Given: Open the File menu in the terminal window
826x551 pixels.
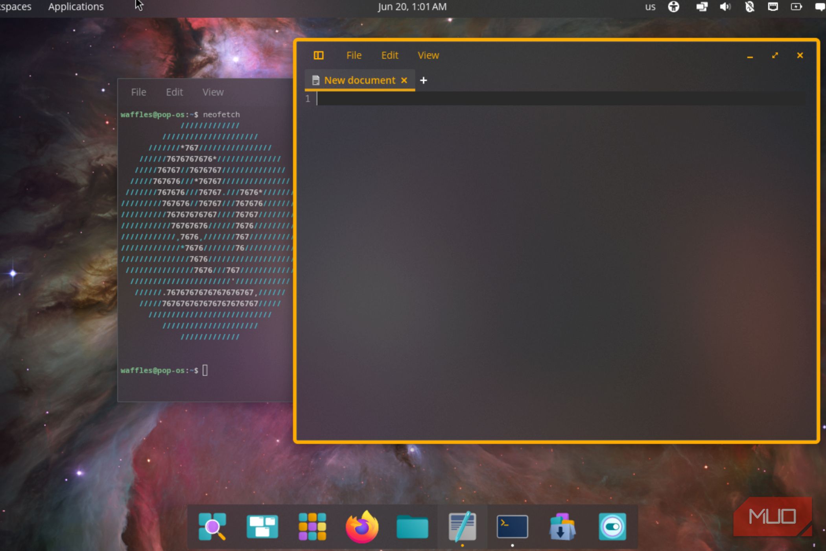Looking at the screenshot, I should [x=138, y=92].
